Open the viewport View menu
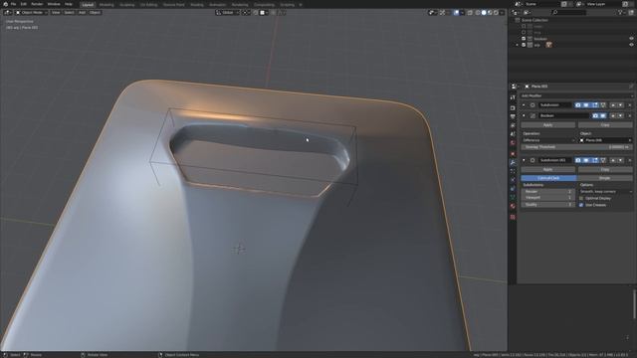The image size is (637, 358). coord(56,13)
